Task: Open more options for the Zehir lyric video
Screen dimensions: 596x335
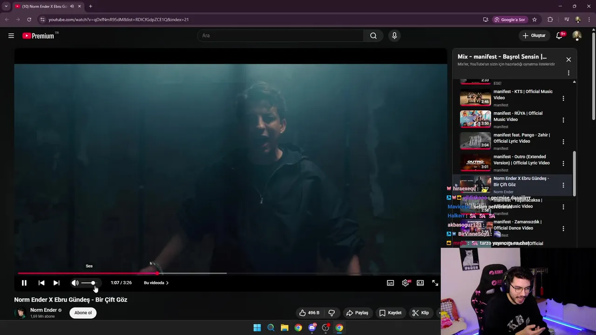Action: (563, 142)
